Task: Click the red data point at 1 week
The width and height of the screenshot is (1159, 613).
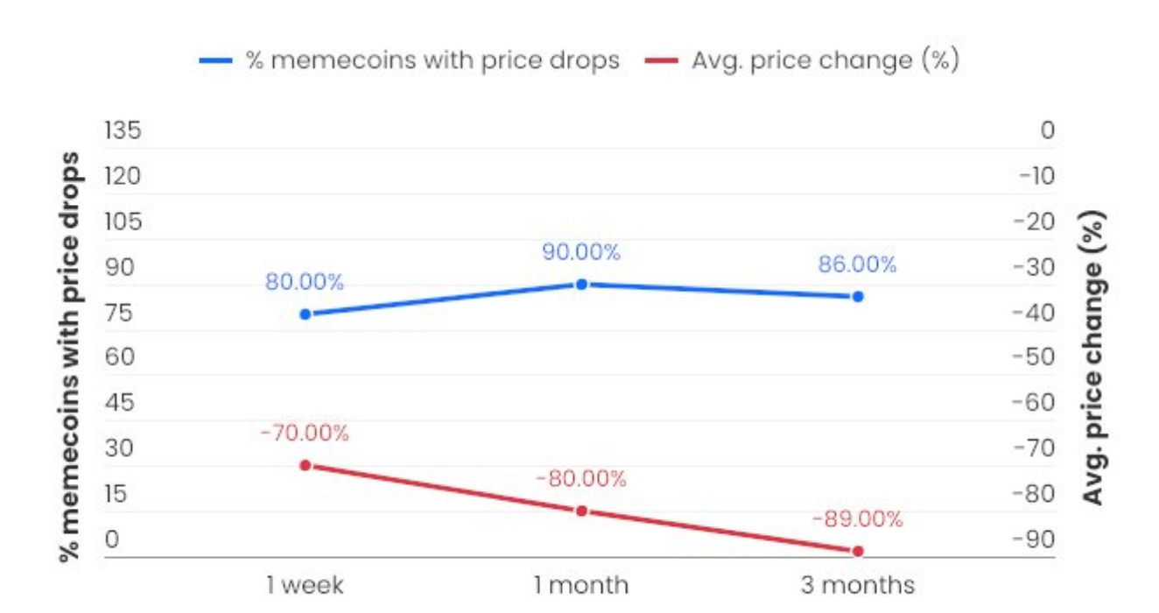Action: click(306, 465)
